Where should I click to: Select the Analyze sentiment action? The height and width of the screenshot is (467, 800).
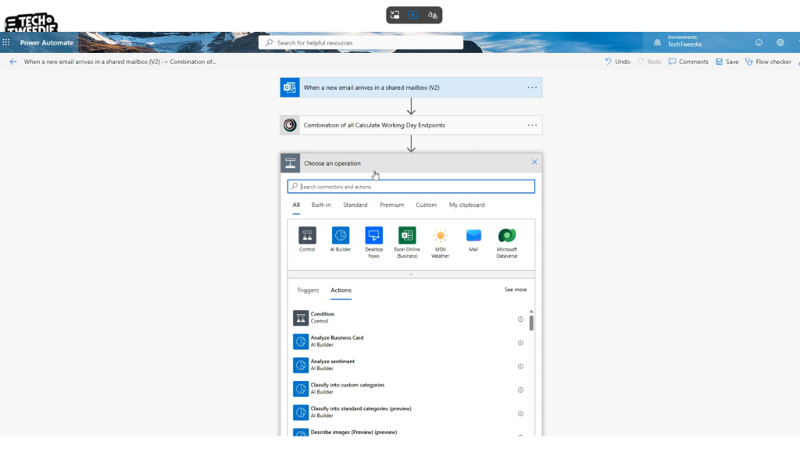tap(332, 365)
